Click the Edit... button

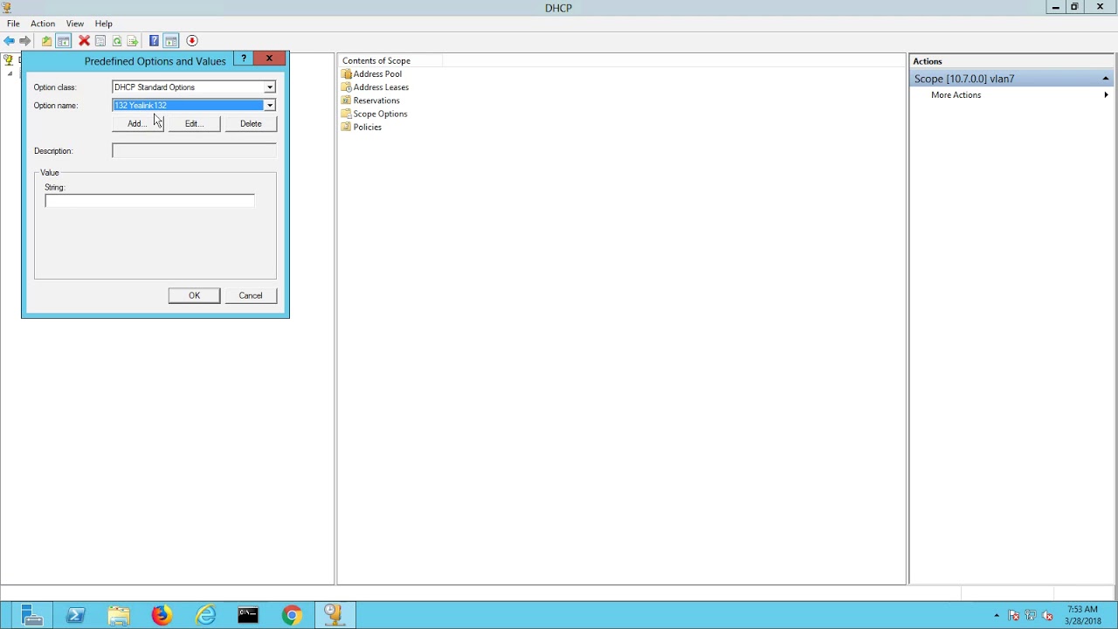[x=194, y=124]
